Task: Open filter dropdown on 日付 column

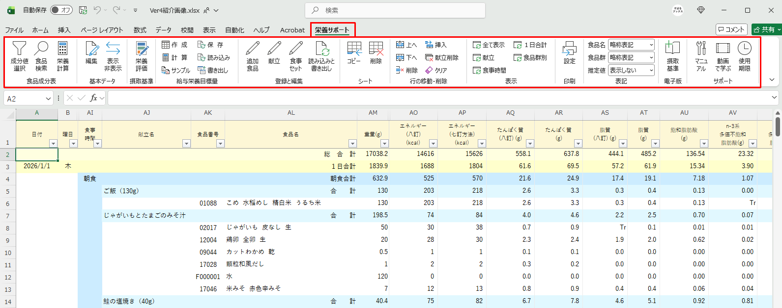Action: [54, 143]
